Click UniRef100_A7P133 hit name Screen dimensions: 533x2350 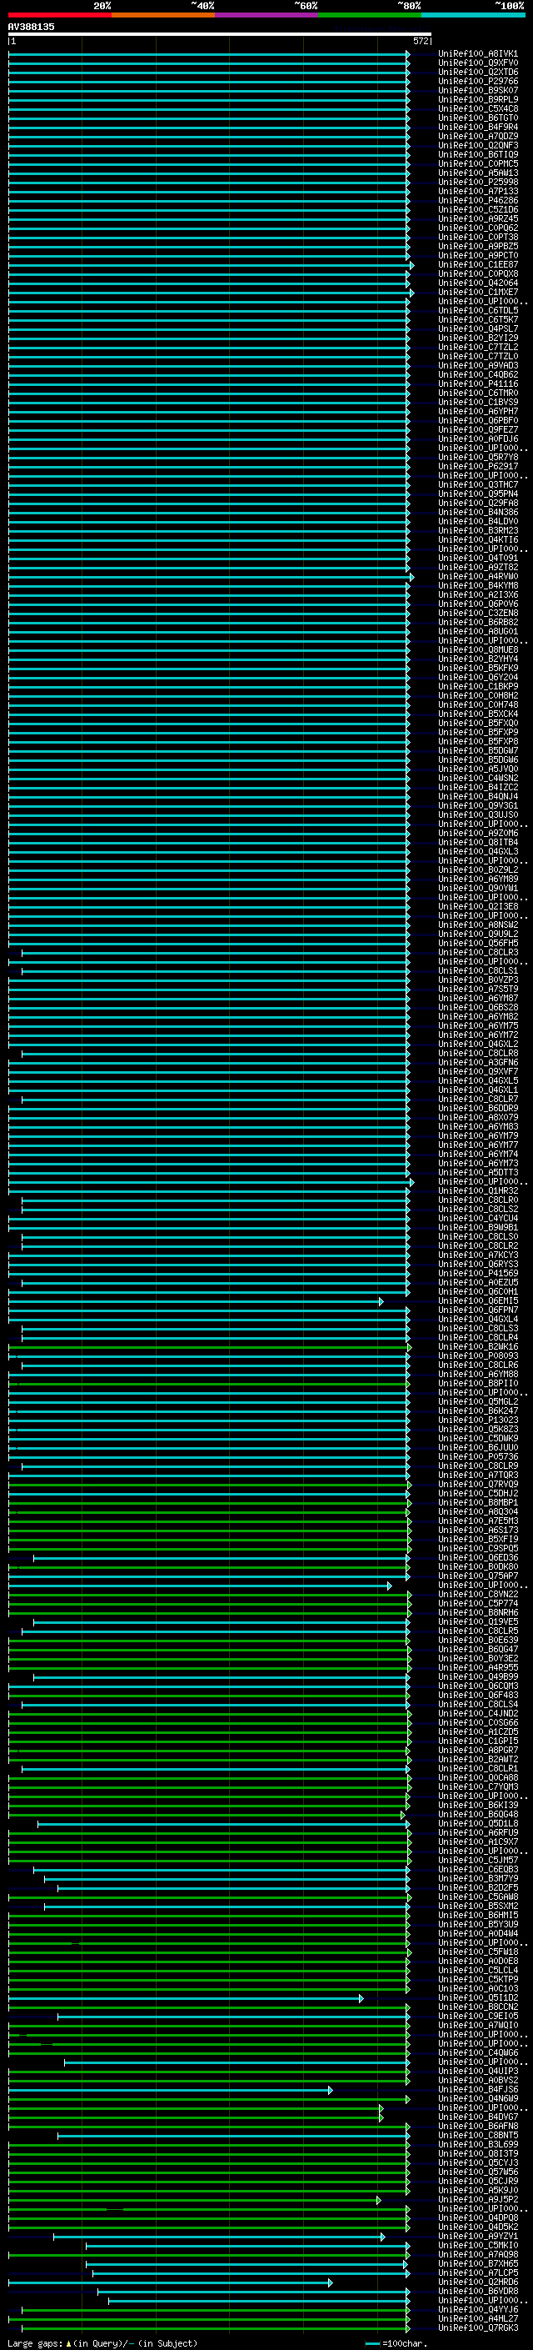click(478, 192)
